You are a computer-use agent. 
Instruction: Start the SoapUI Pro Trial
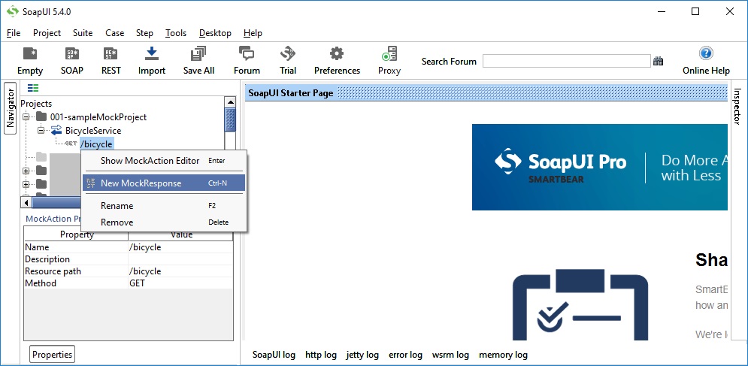point(288,61)
